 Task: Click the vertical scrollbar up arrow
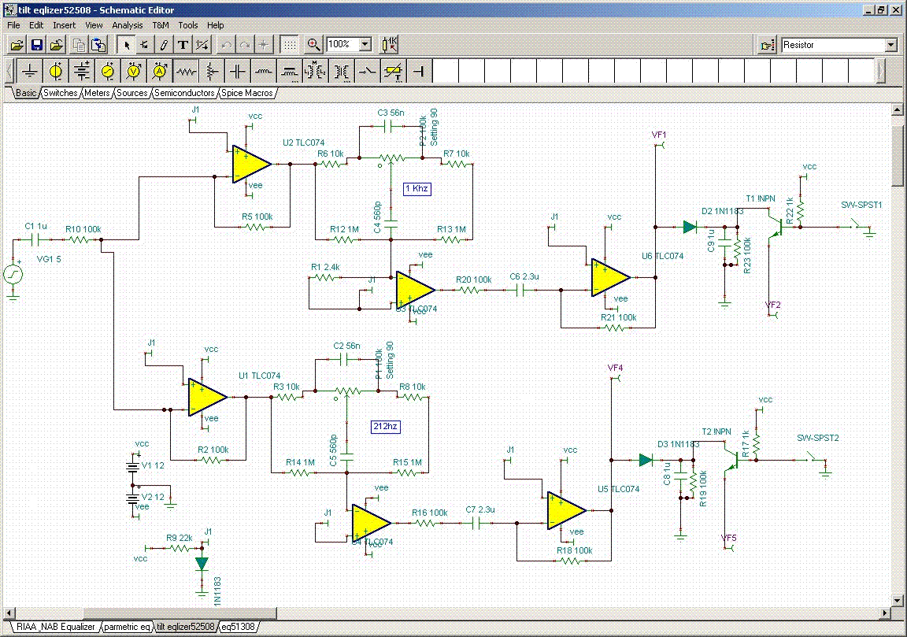tap(898, 109)
